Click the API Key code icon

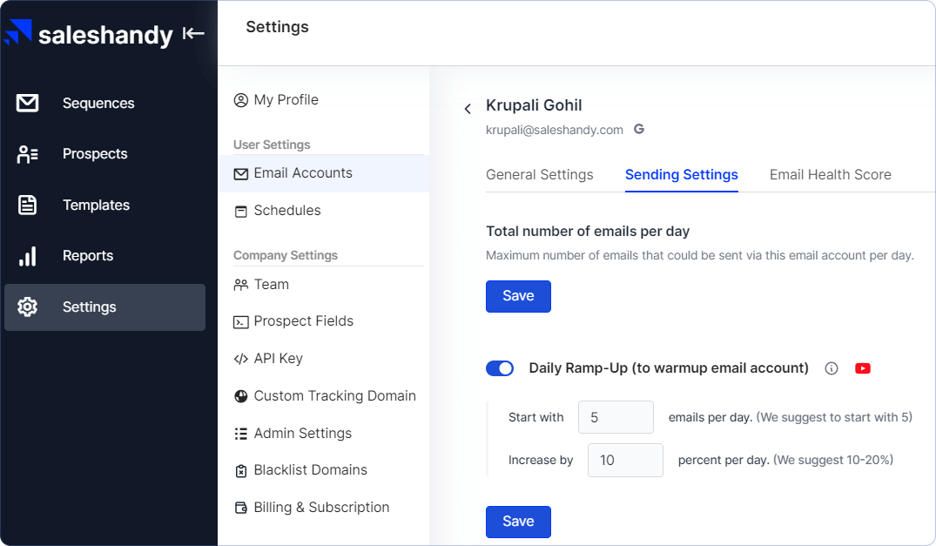(240, 360)
